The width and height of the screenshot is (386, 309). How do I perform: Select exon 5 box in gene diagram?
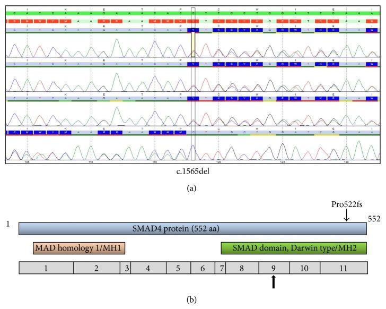178,268
